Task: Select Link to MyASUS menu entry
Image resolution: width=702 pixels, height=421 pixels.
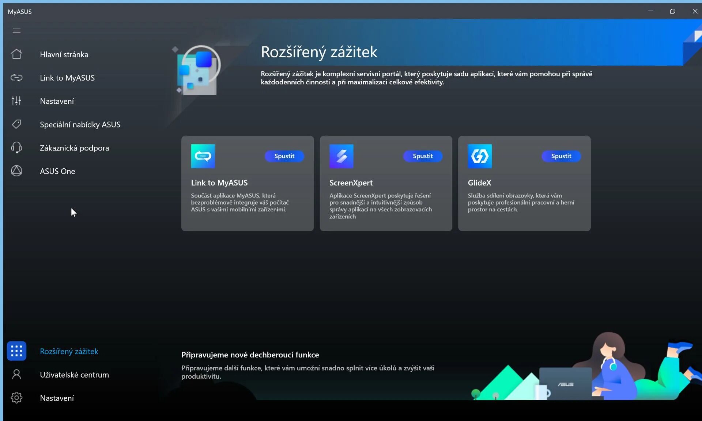Action: [67, 78]
